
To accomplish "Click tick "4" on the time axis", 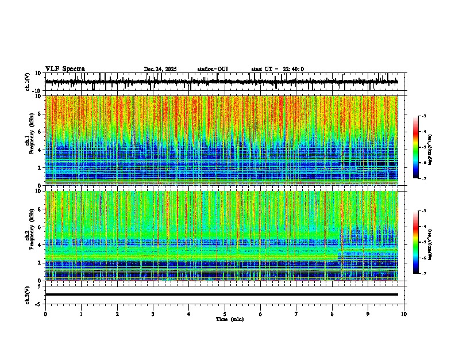I will coord(189,314).
